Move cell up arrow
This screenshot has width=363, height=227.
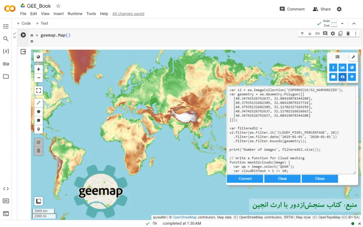302,34
